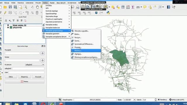Select Różnica from geoprocessing submenu

(86, 50)
